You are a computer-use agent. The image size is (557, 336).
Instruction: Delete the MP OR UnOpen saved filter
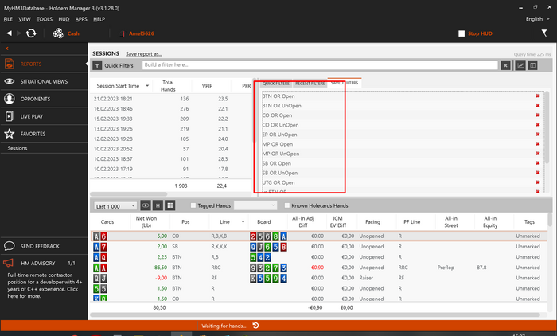click(x=537, y=154)
